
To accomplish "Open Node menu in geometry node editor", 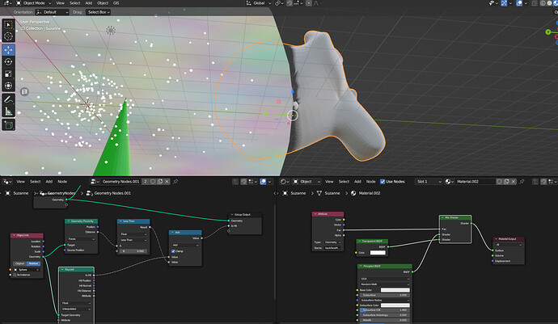I will 62,181.
